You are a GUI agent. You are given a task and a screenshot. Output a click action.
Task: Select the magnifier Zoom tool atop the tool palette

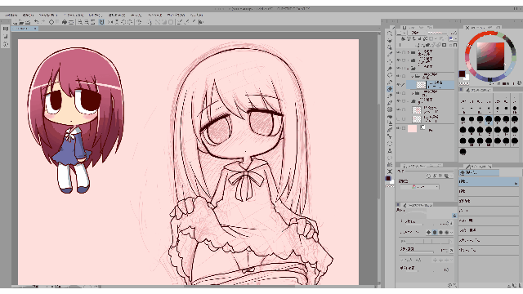pyautogui.click(x=390, y=33)
